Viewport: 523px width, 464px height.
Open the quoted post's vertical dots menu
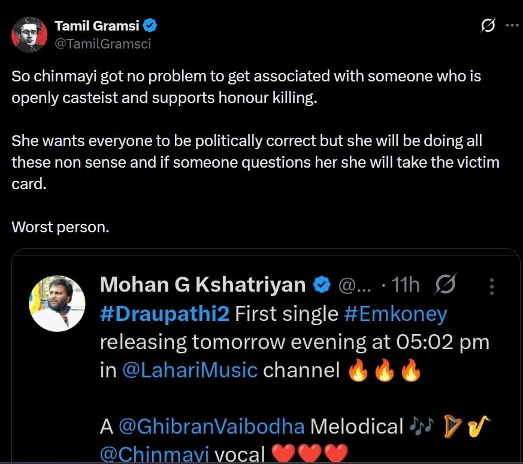point(491,286)
